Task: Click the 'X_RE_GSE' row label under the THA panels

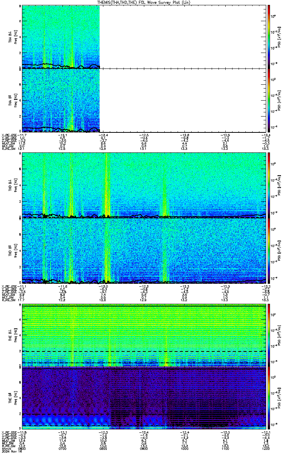Action: click(x=9, y=134)
